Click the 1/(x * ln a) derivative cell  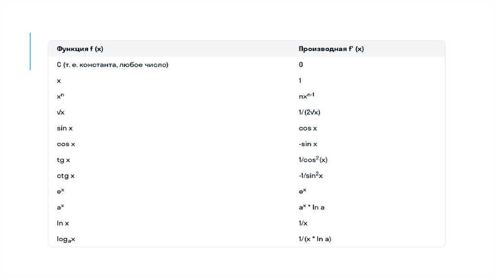click(315, 239)
